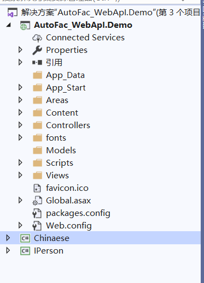
Task: Expand the fonts folder
Action: pyautogui.click(x=20, y=138)
